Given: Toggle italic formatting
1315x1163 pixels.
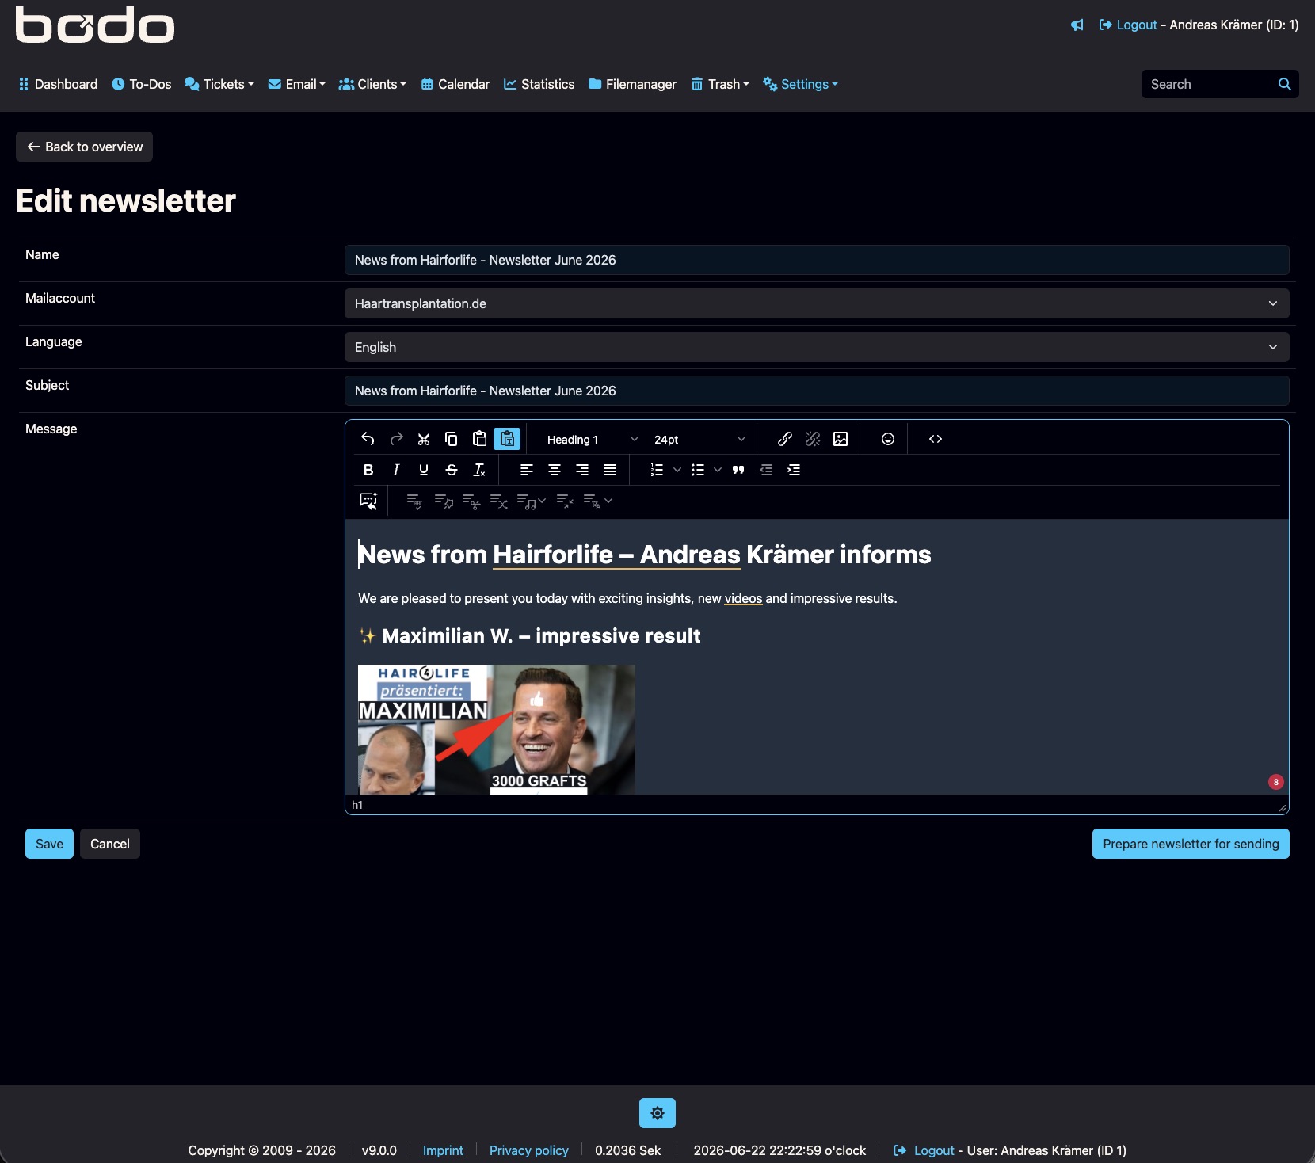Looking at the screenshot, I should click(396, 470).
